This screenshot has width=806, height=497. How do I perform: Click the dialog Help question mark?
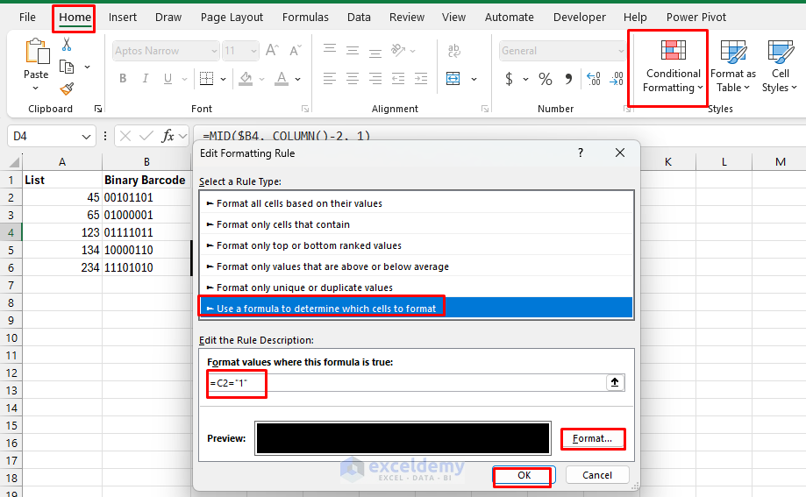[581, 153]
